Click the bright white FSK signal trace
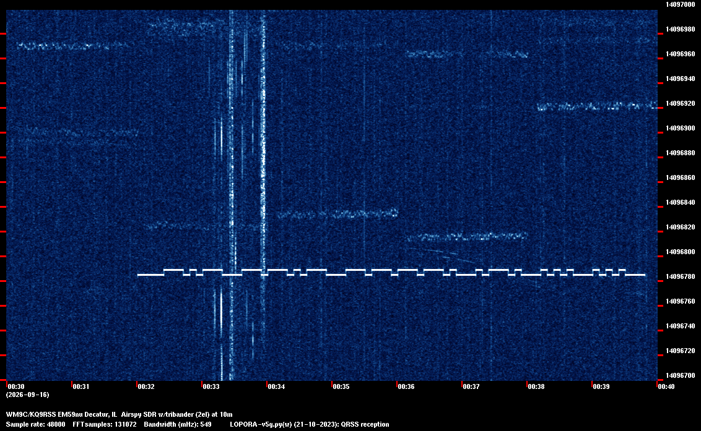 coord(391,273)
